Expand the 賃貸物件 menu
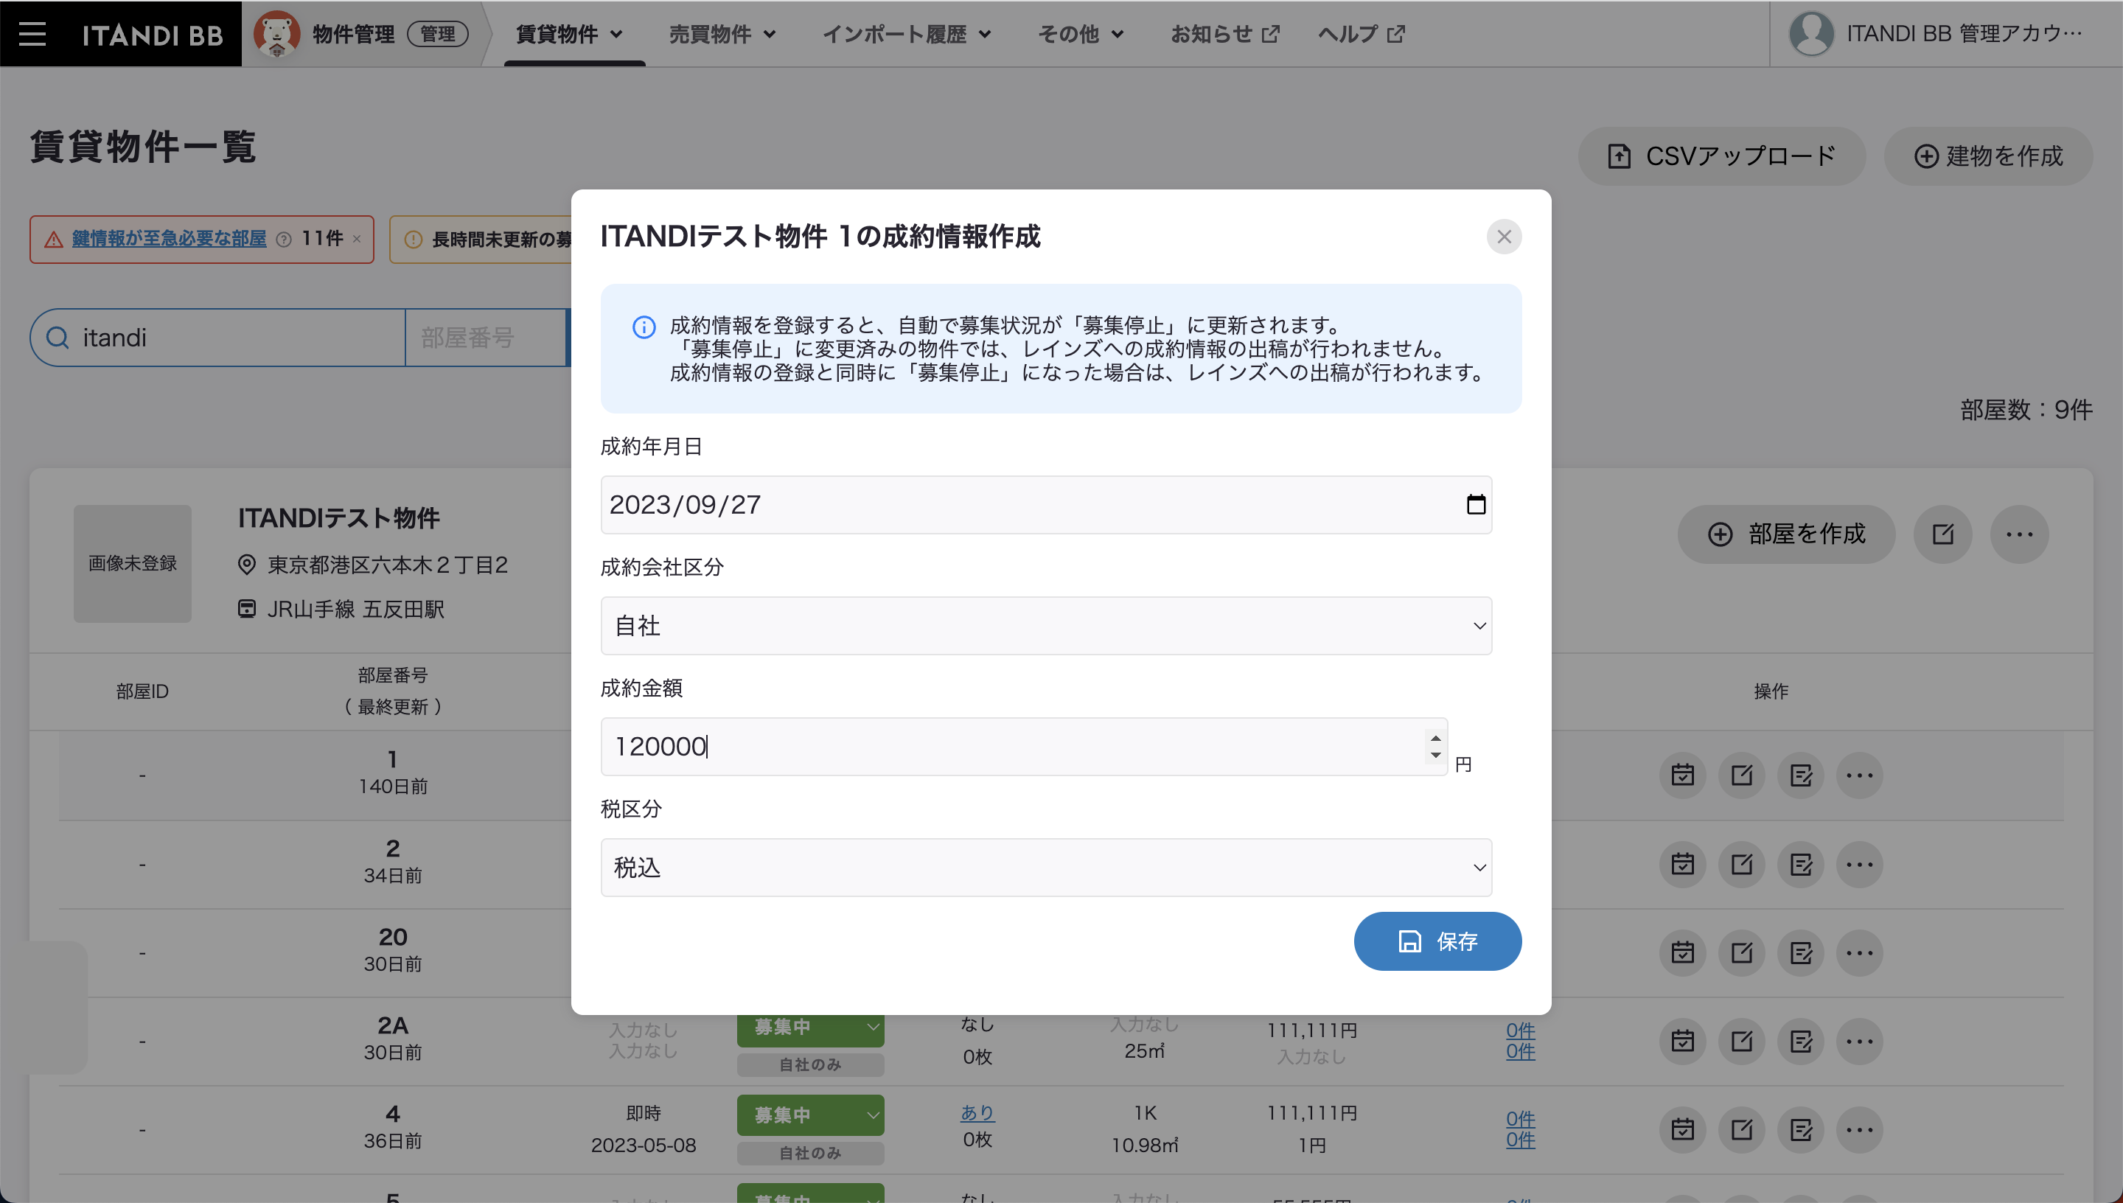2123x1203 pixels. (569, 34)
